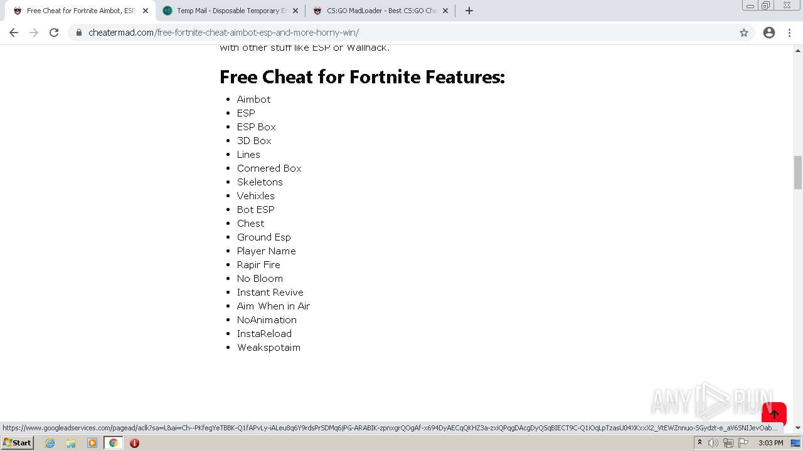The height and width of the screenshot is (451, 803).
Task: Click the ESP Box list item
Action: coord(256,127)
